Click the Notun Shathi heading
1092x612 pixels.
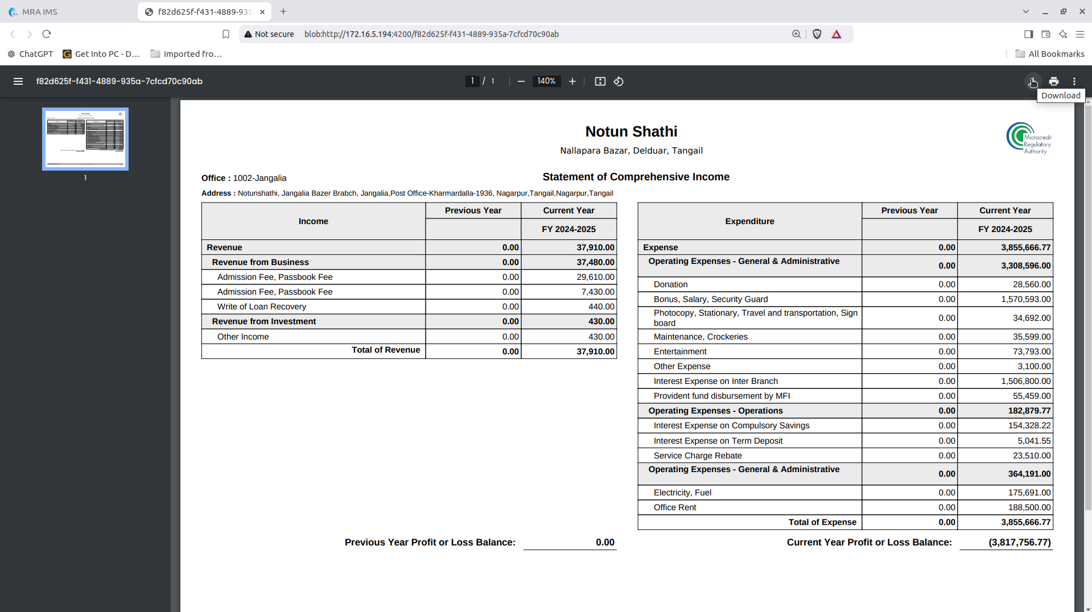(x=631, y=131)
